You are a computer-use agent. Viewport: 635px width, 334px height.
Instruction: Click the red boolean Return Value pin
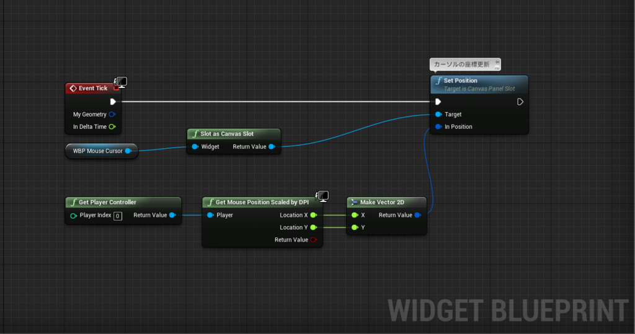313,240
